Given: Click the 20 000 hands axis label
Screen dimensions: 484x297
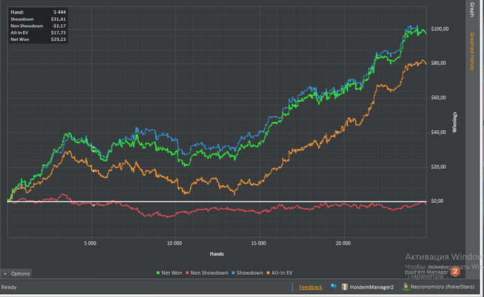Looking at the screenshot, I should (x=343, y=243).
